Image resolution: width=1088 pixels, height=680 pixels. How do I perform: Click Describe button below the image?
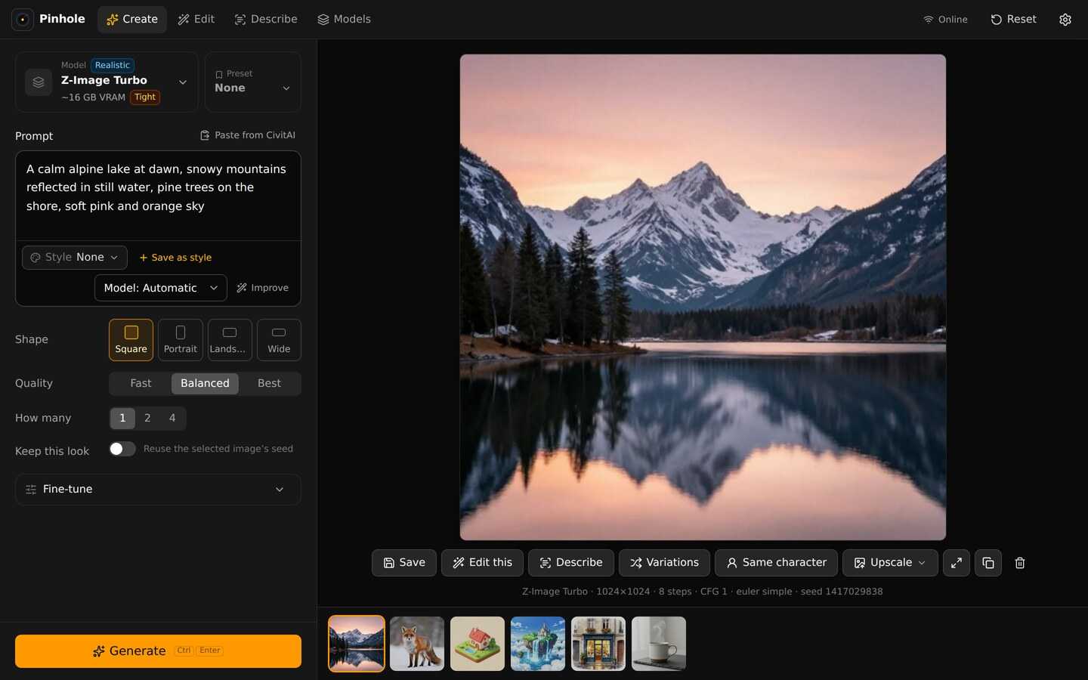[571, 563]
